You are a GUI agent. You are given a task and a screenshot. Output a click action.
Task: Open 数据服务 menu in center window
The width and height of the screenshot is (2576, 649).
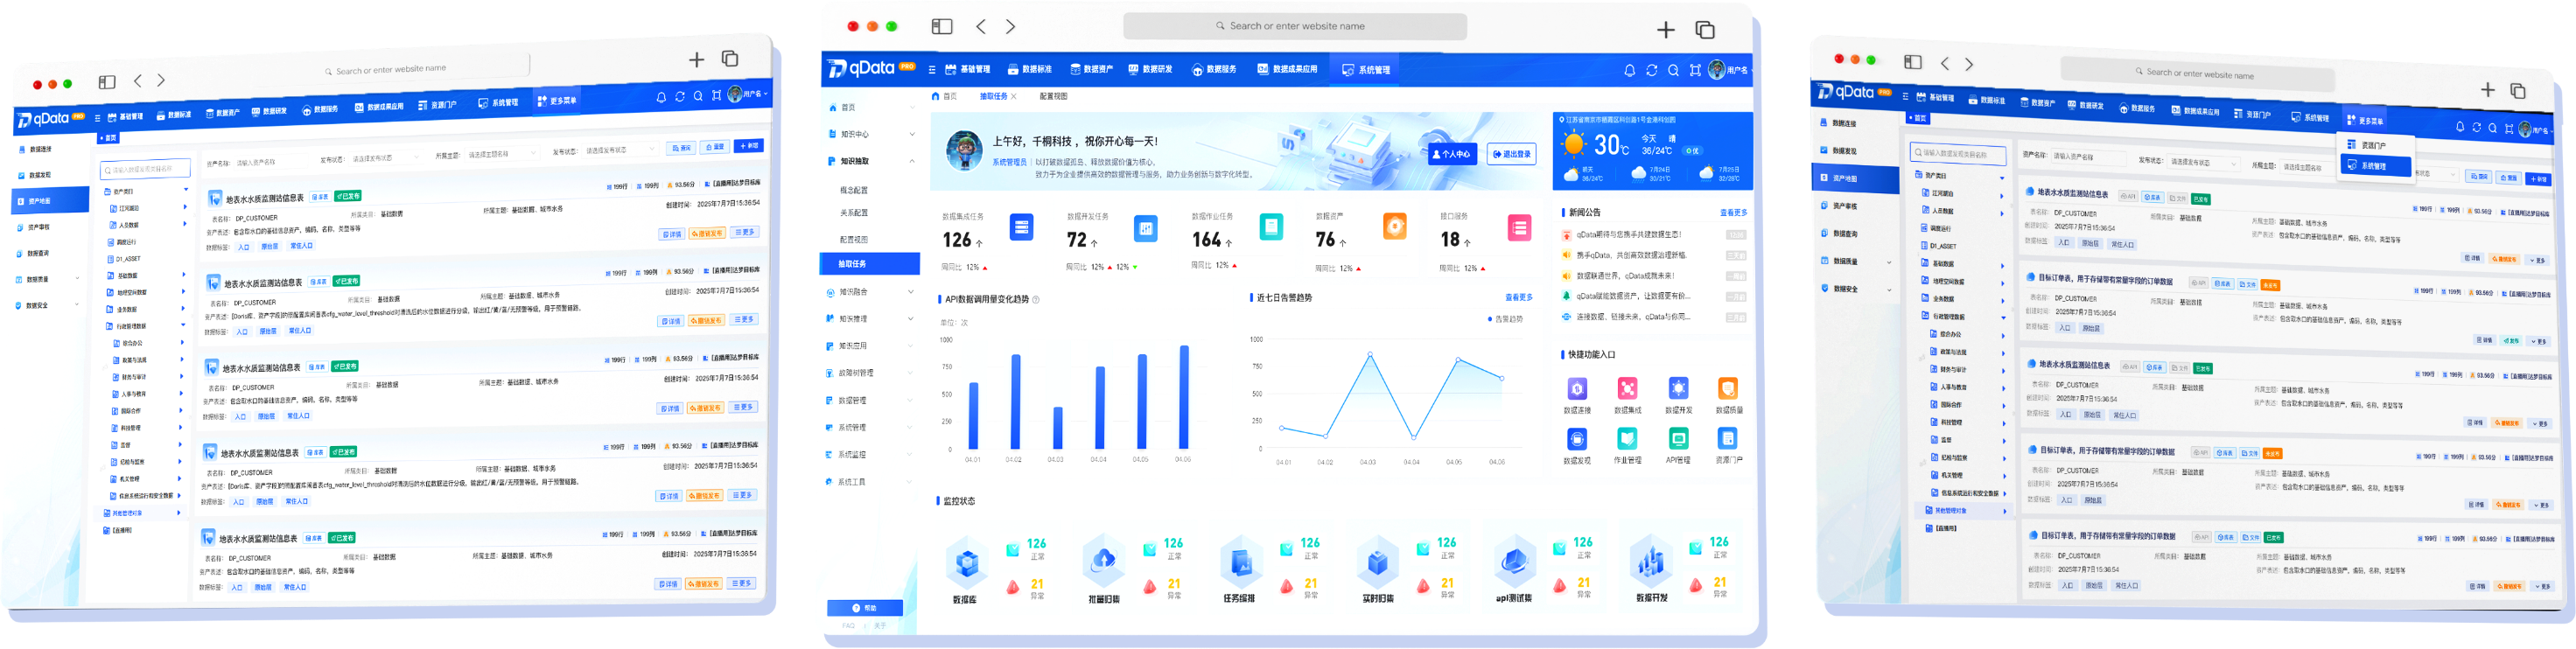point(1214,70)
